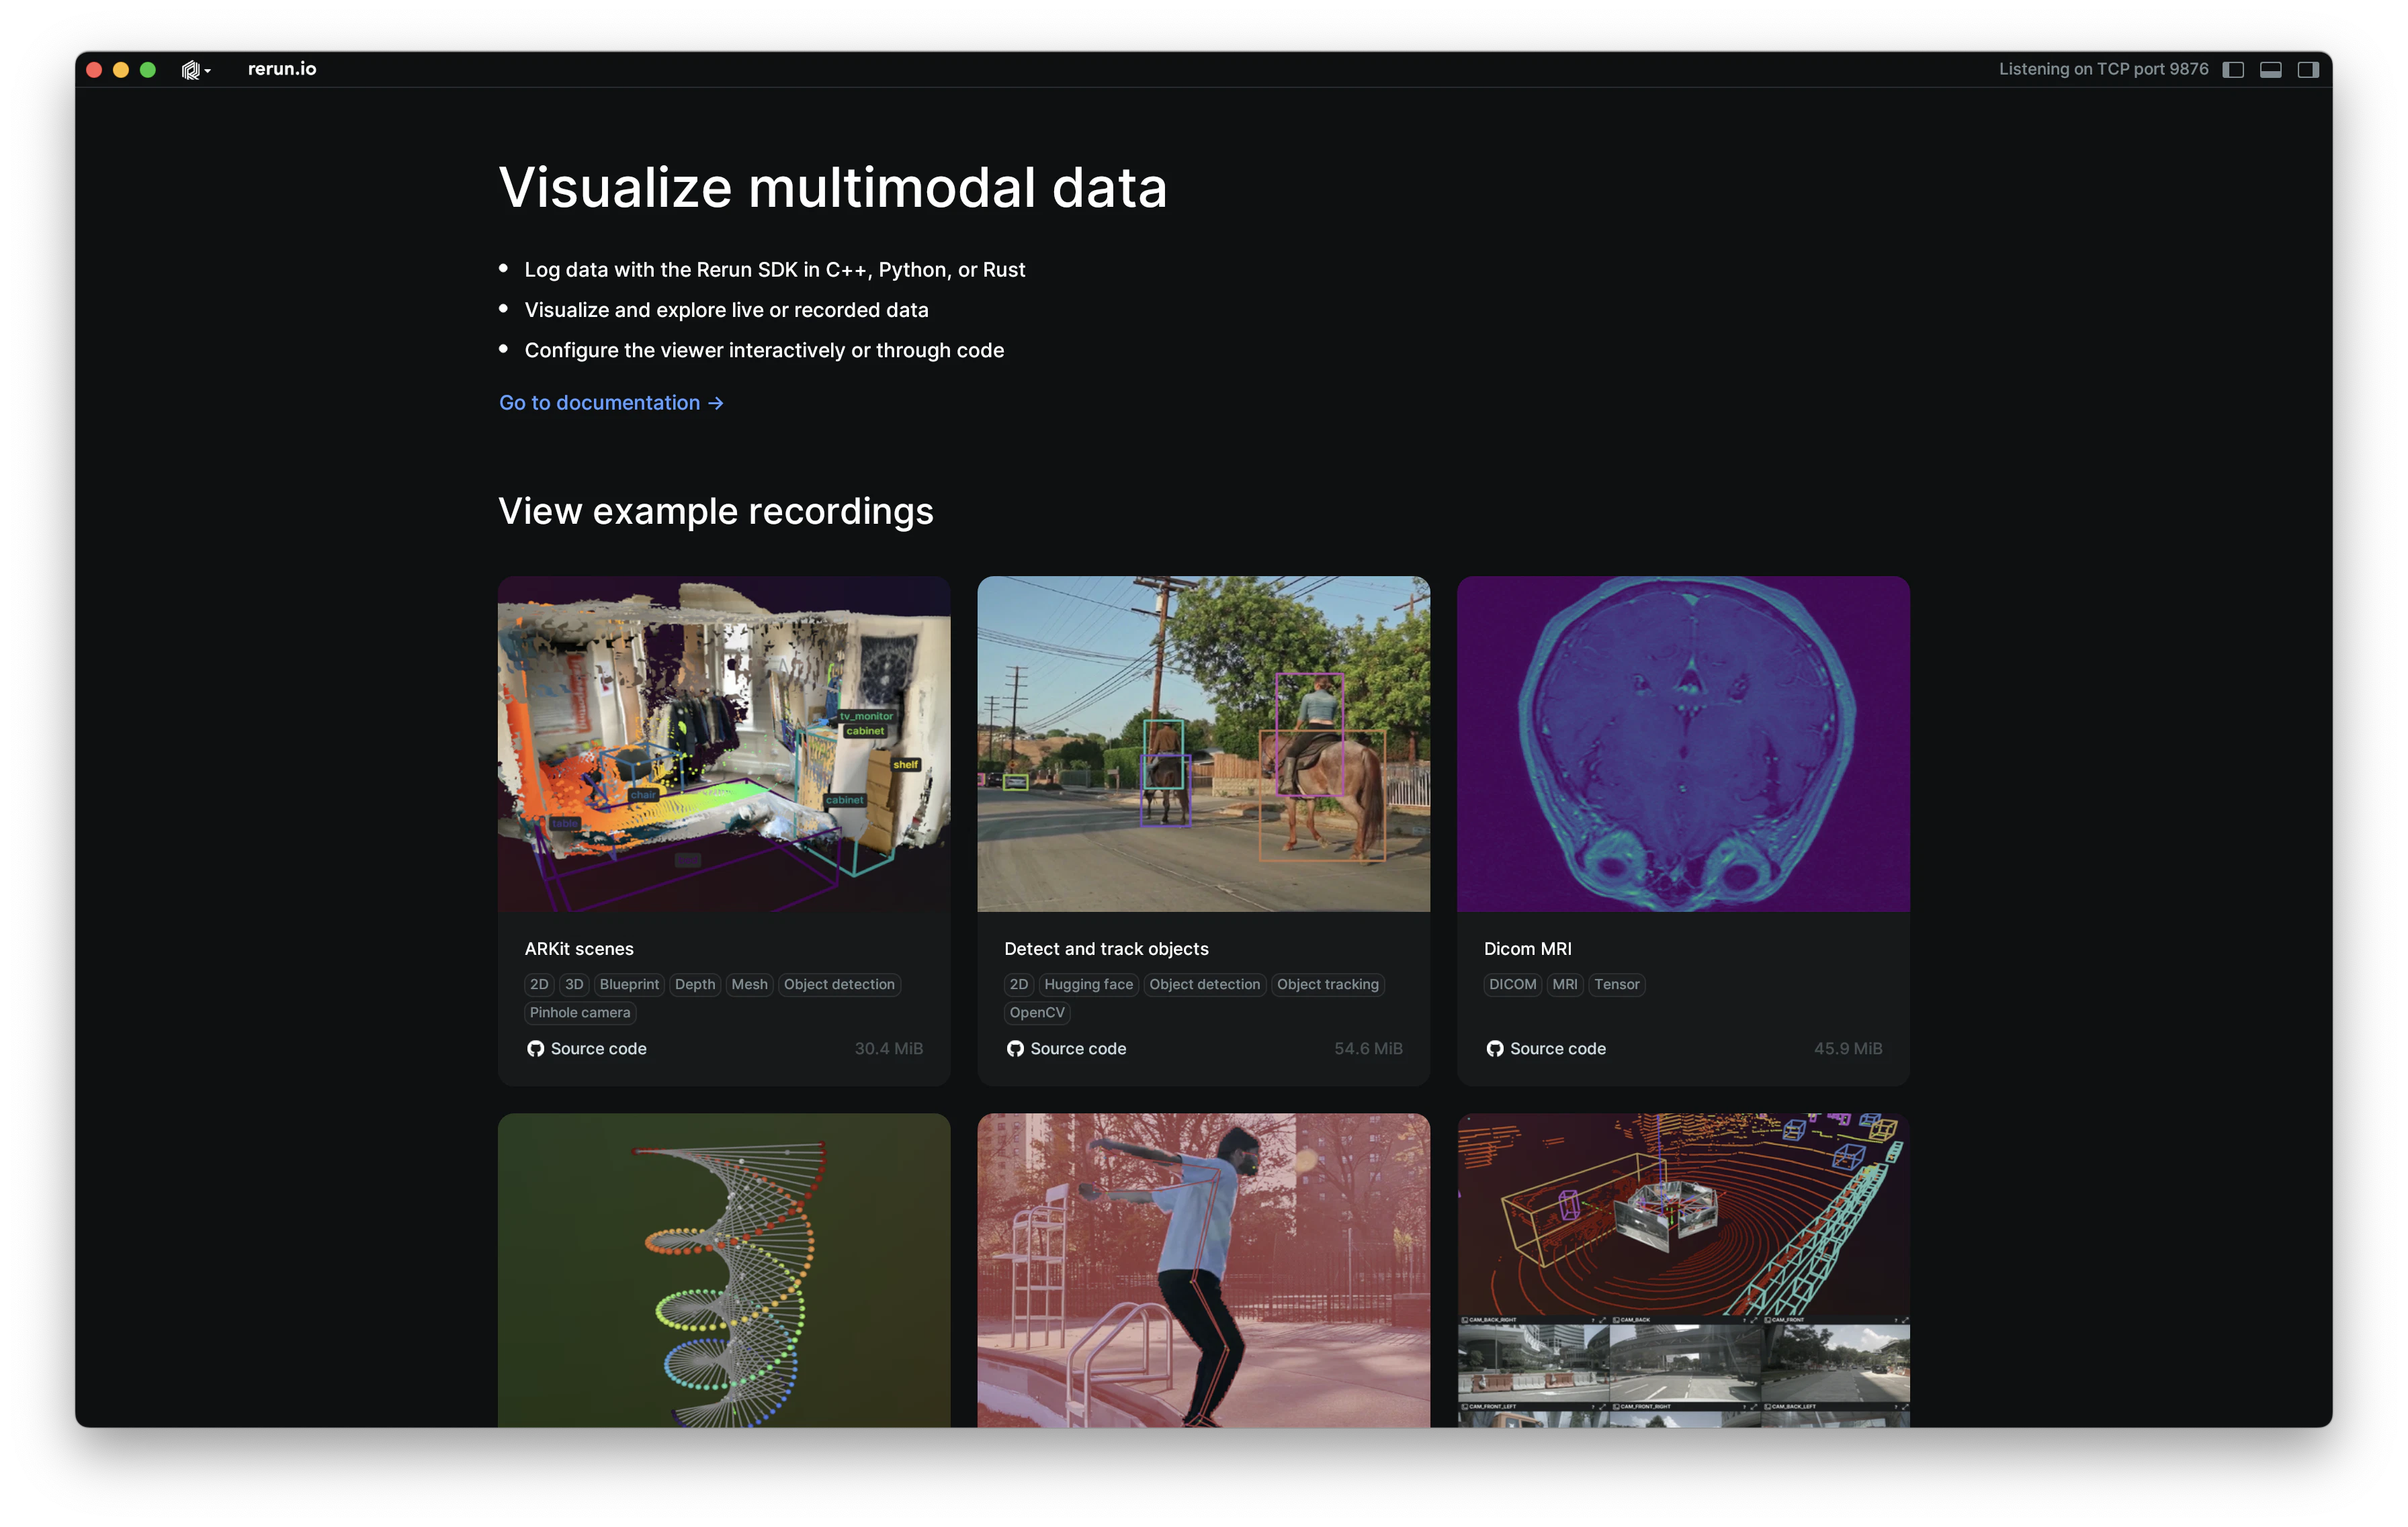The height and width of the screenshot is (1527, 2408).
Task: Open the DNA helix example thumbnail
Action: click(723, 1269)
